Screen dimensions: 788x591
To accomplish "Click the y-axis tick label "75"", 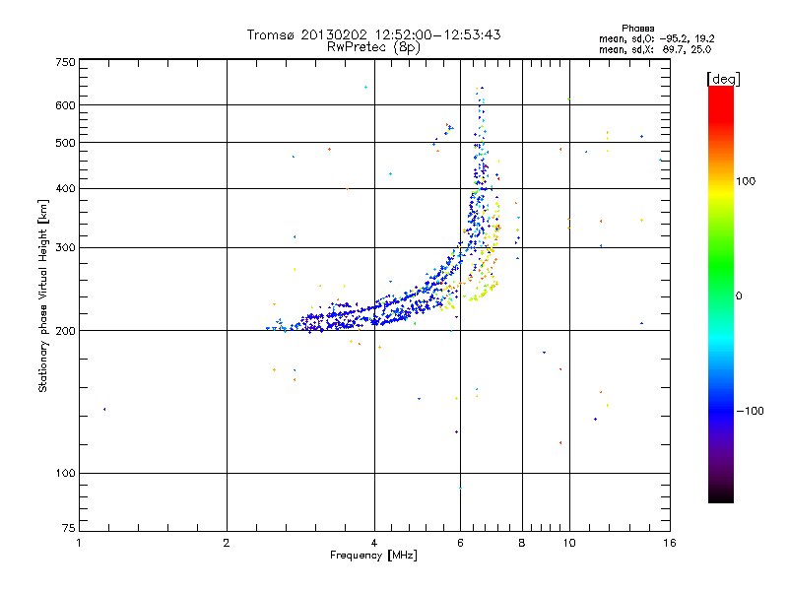I will click(x=69, y=528).
